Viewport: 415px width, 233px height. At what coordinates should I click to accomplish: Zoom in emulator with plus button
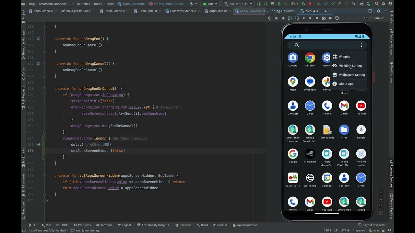381,193
